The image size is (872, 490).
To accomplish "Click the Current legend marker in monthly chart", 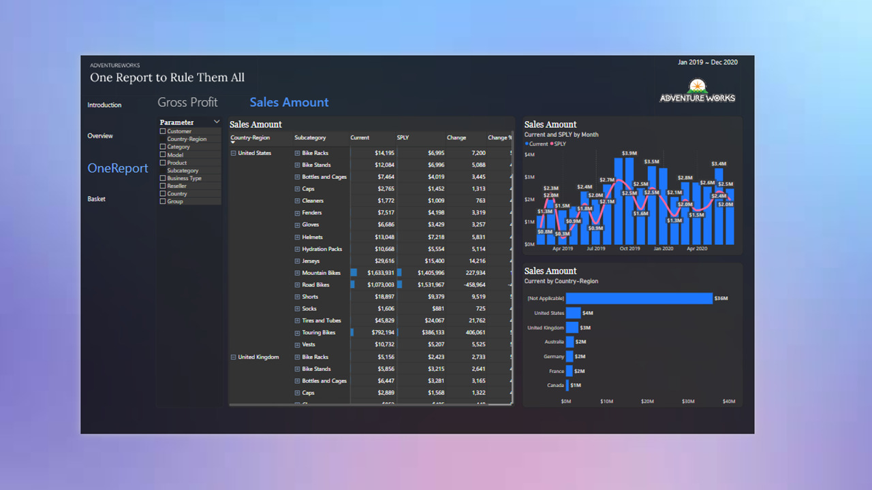I will (527, 144).
